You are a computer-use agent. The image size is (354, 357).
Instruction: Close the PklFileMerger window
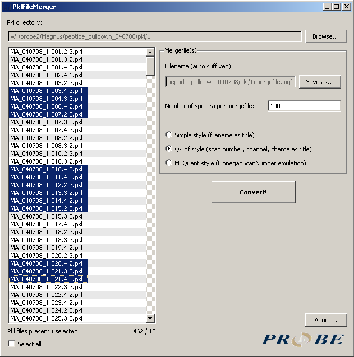pos(346,6)
